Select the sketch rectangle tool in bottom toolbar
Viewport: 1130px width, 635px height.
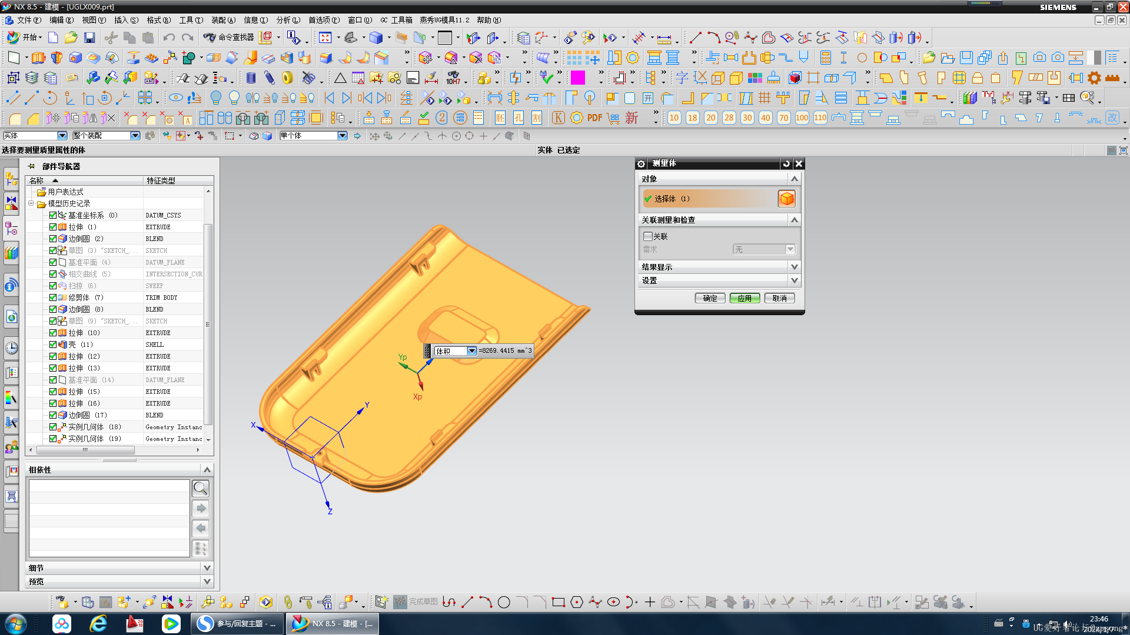pyautogui.click(x=559, y=602)
